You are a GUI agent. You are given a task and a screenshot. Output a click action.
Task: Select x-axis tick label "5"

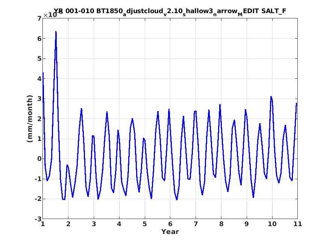pyautogui.click(x=145, y=224)
